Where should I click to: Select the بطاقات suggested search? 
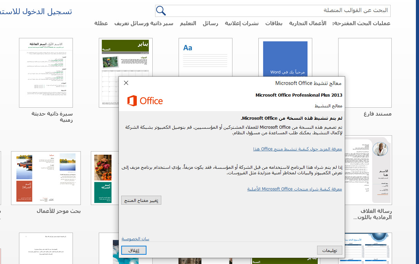(274, 23)
